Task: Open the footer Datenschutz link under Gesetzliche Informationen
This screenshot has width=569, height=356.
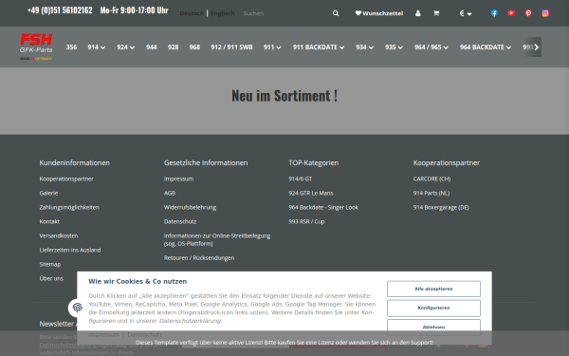Action: (x=180, y=221)
